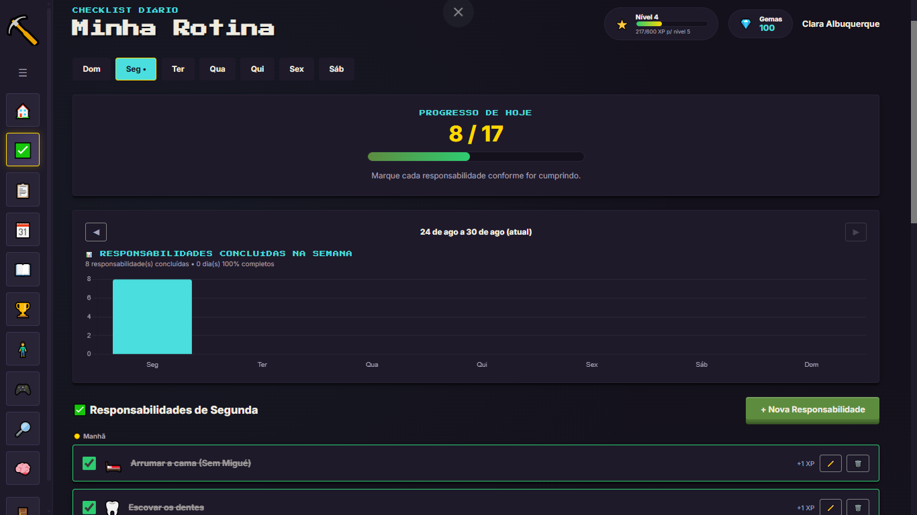
Task: Select the Seg day tab
Action: pyautogui.click(x=136, y=69)
